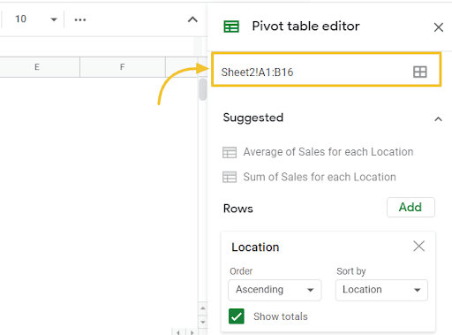Click table icon beside Average of Sales
452x335 pixels.
(x=230, y=152)
